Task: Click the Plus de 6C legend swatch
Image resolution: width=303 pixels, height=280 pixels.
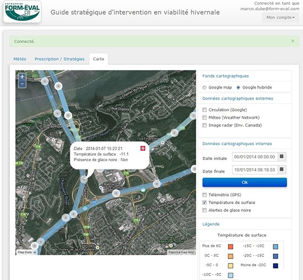Action: (x=230, y=246)
